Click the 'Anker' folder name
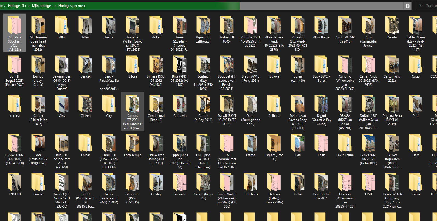The height and width of the screenshot is (221, 437). [x=156, y=37]
